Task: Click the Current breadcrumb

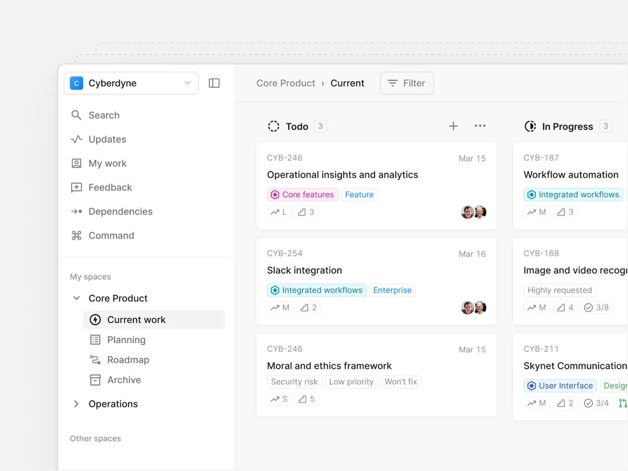Action: pyautogui.click(x=347, y=83)
